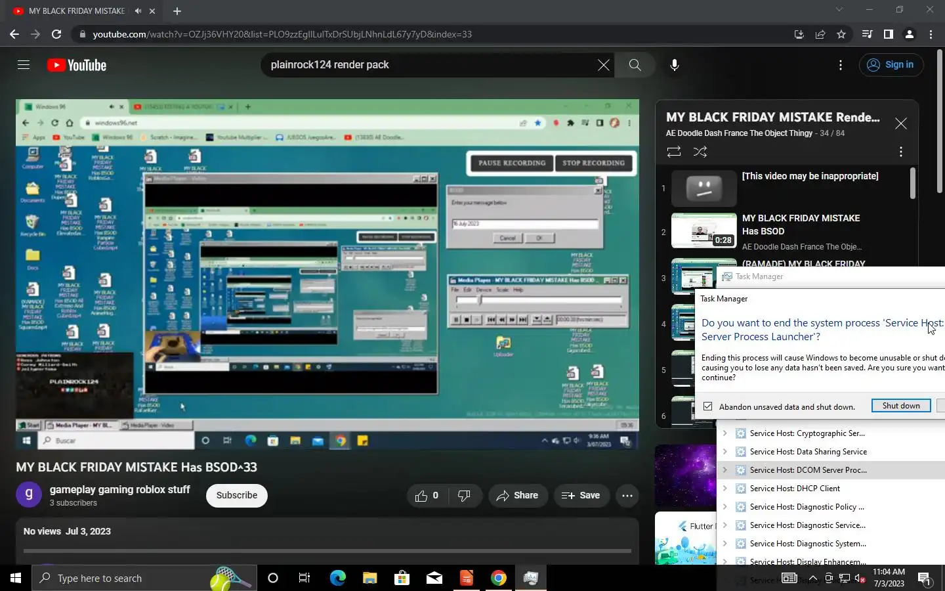This screenshot has width=945, height=591.
Task: Open the AE Doodle Dash France playlist owner link
Action: 740,133
